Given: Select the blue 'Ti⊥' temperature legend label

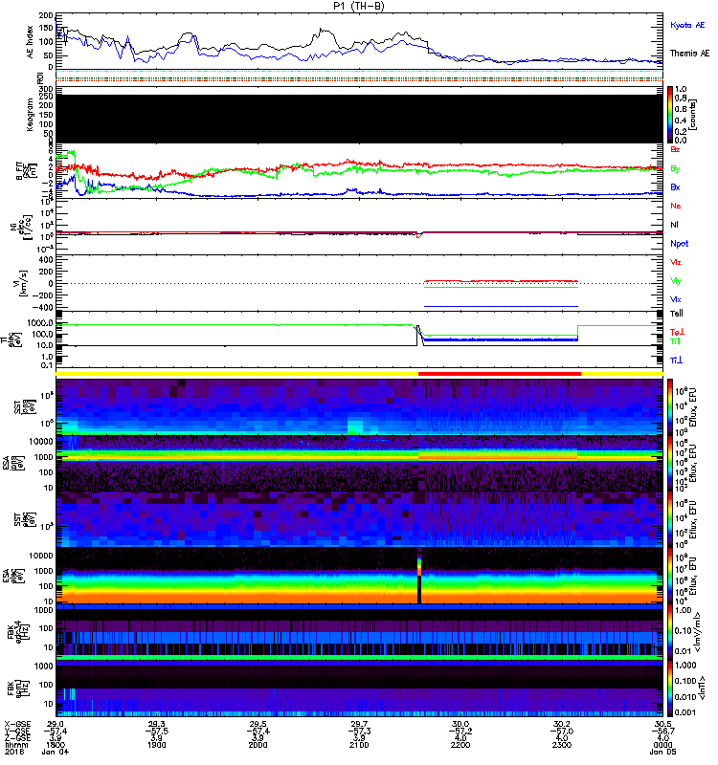Looking at the screenshot, I should click(x=676, y=361).
